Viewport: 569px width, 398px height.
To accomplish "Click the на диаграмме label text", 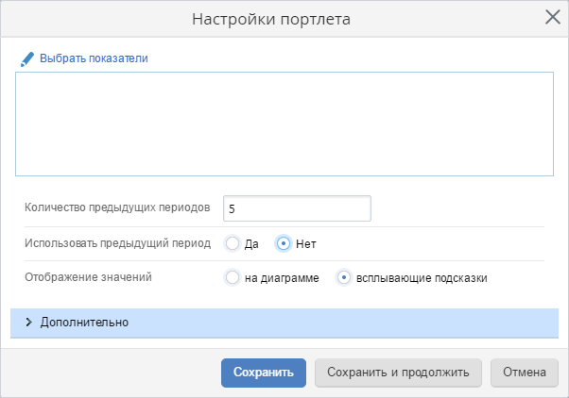I will 282,278.
